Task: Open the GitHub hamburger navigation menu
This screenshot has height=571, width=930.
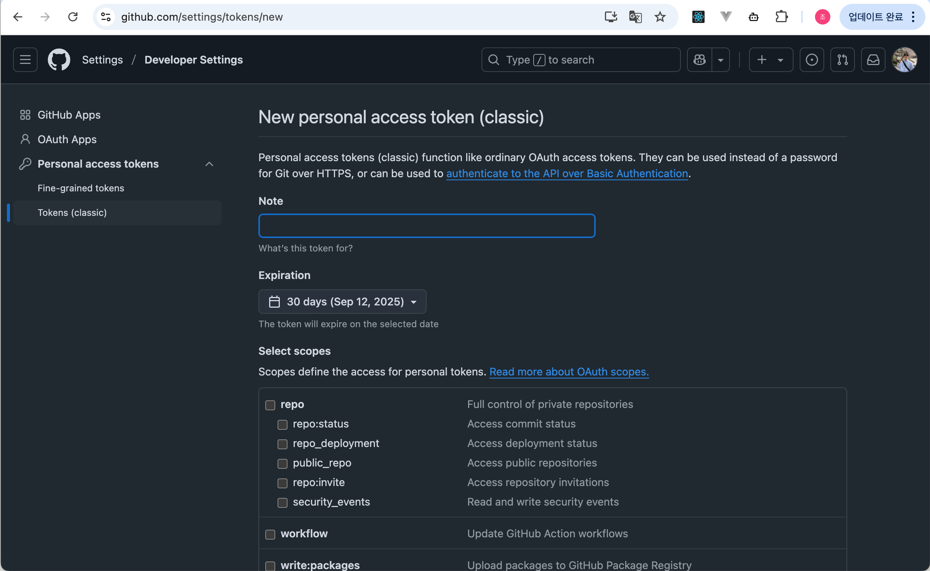Action: pyautogui.click(x=25, y=60)
